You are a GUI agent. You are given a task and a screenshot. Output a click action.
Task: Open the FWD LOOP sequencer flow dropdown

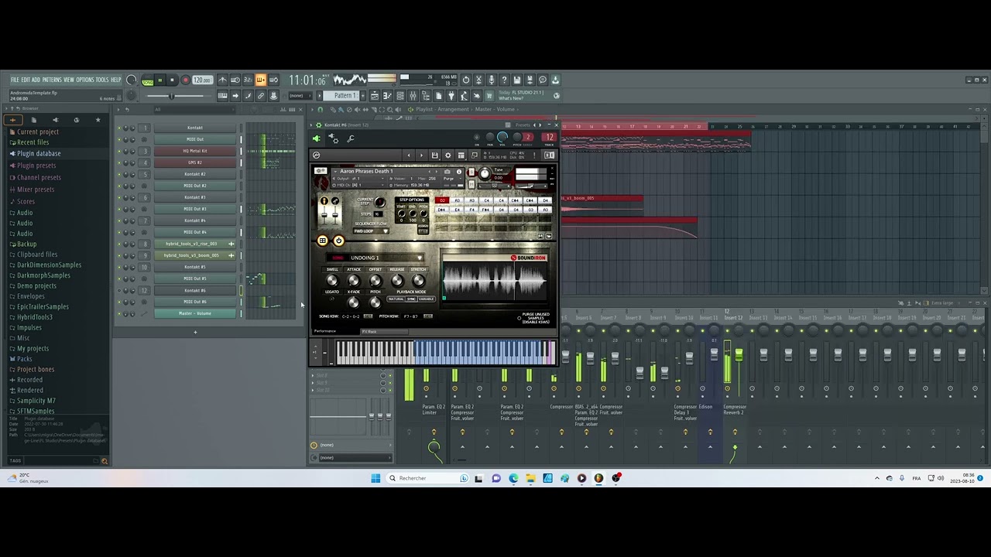click(371, 231)
